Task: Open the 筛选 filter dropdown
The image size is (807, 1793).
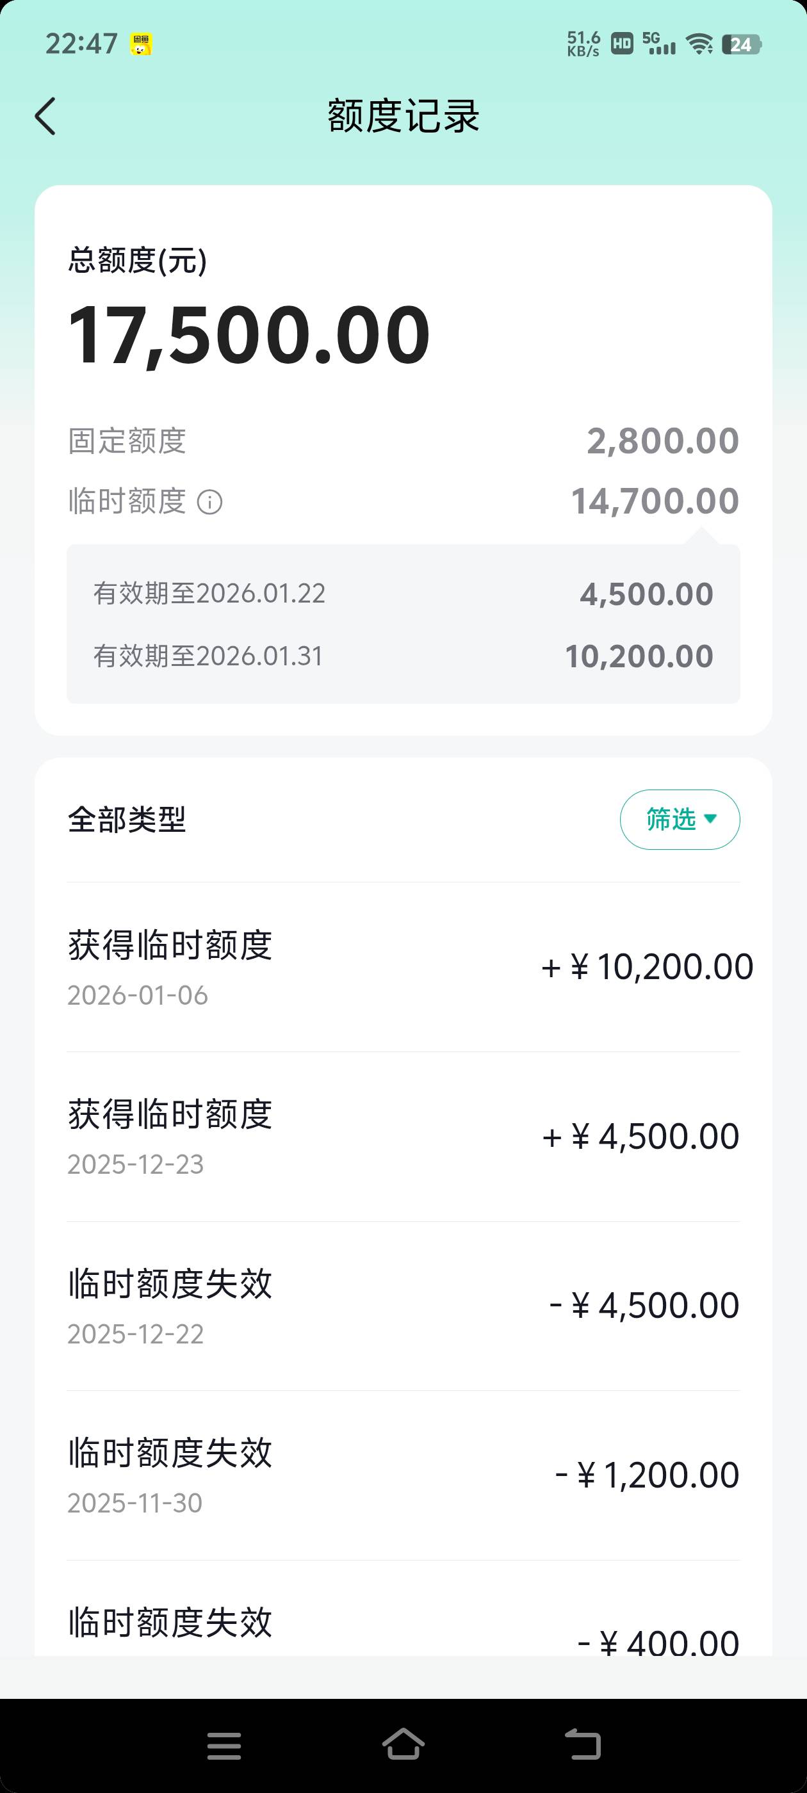Action: point(680,819)
